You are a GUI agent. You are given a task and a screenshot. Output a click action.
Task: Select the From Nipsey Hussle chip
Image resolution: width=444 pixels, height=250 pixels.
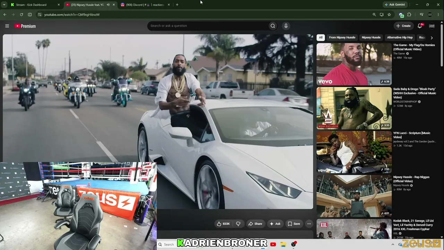point(342,37)
